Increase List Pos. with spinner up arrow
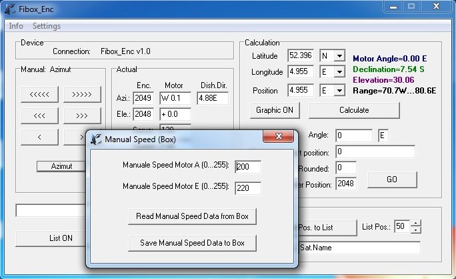This screenshot has height=279, width=456. pos(416,224)
